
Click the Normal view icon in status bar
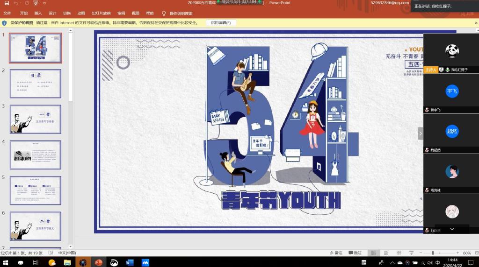373,253
